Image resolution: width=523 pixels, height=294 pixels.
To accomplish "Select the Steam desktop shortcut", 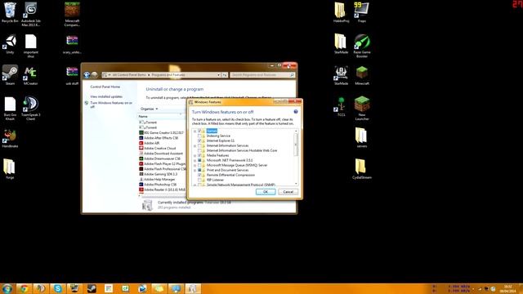I will tap(10, 75).
